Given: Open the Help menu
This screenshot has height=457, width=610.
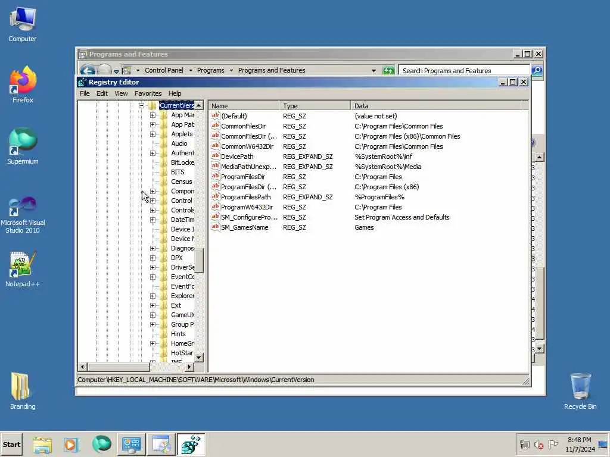Looking at the screenshot, I should (175, 93).
